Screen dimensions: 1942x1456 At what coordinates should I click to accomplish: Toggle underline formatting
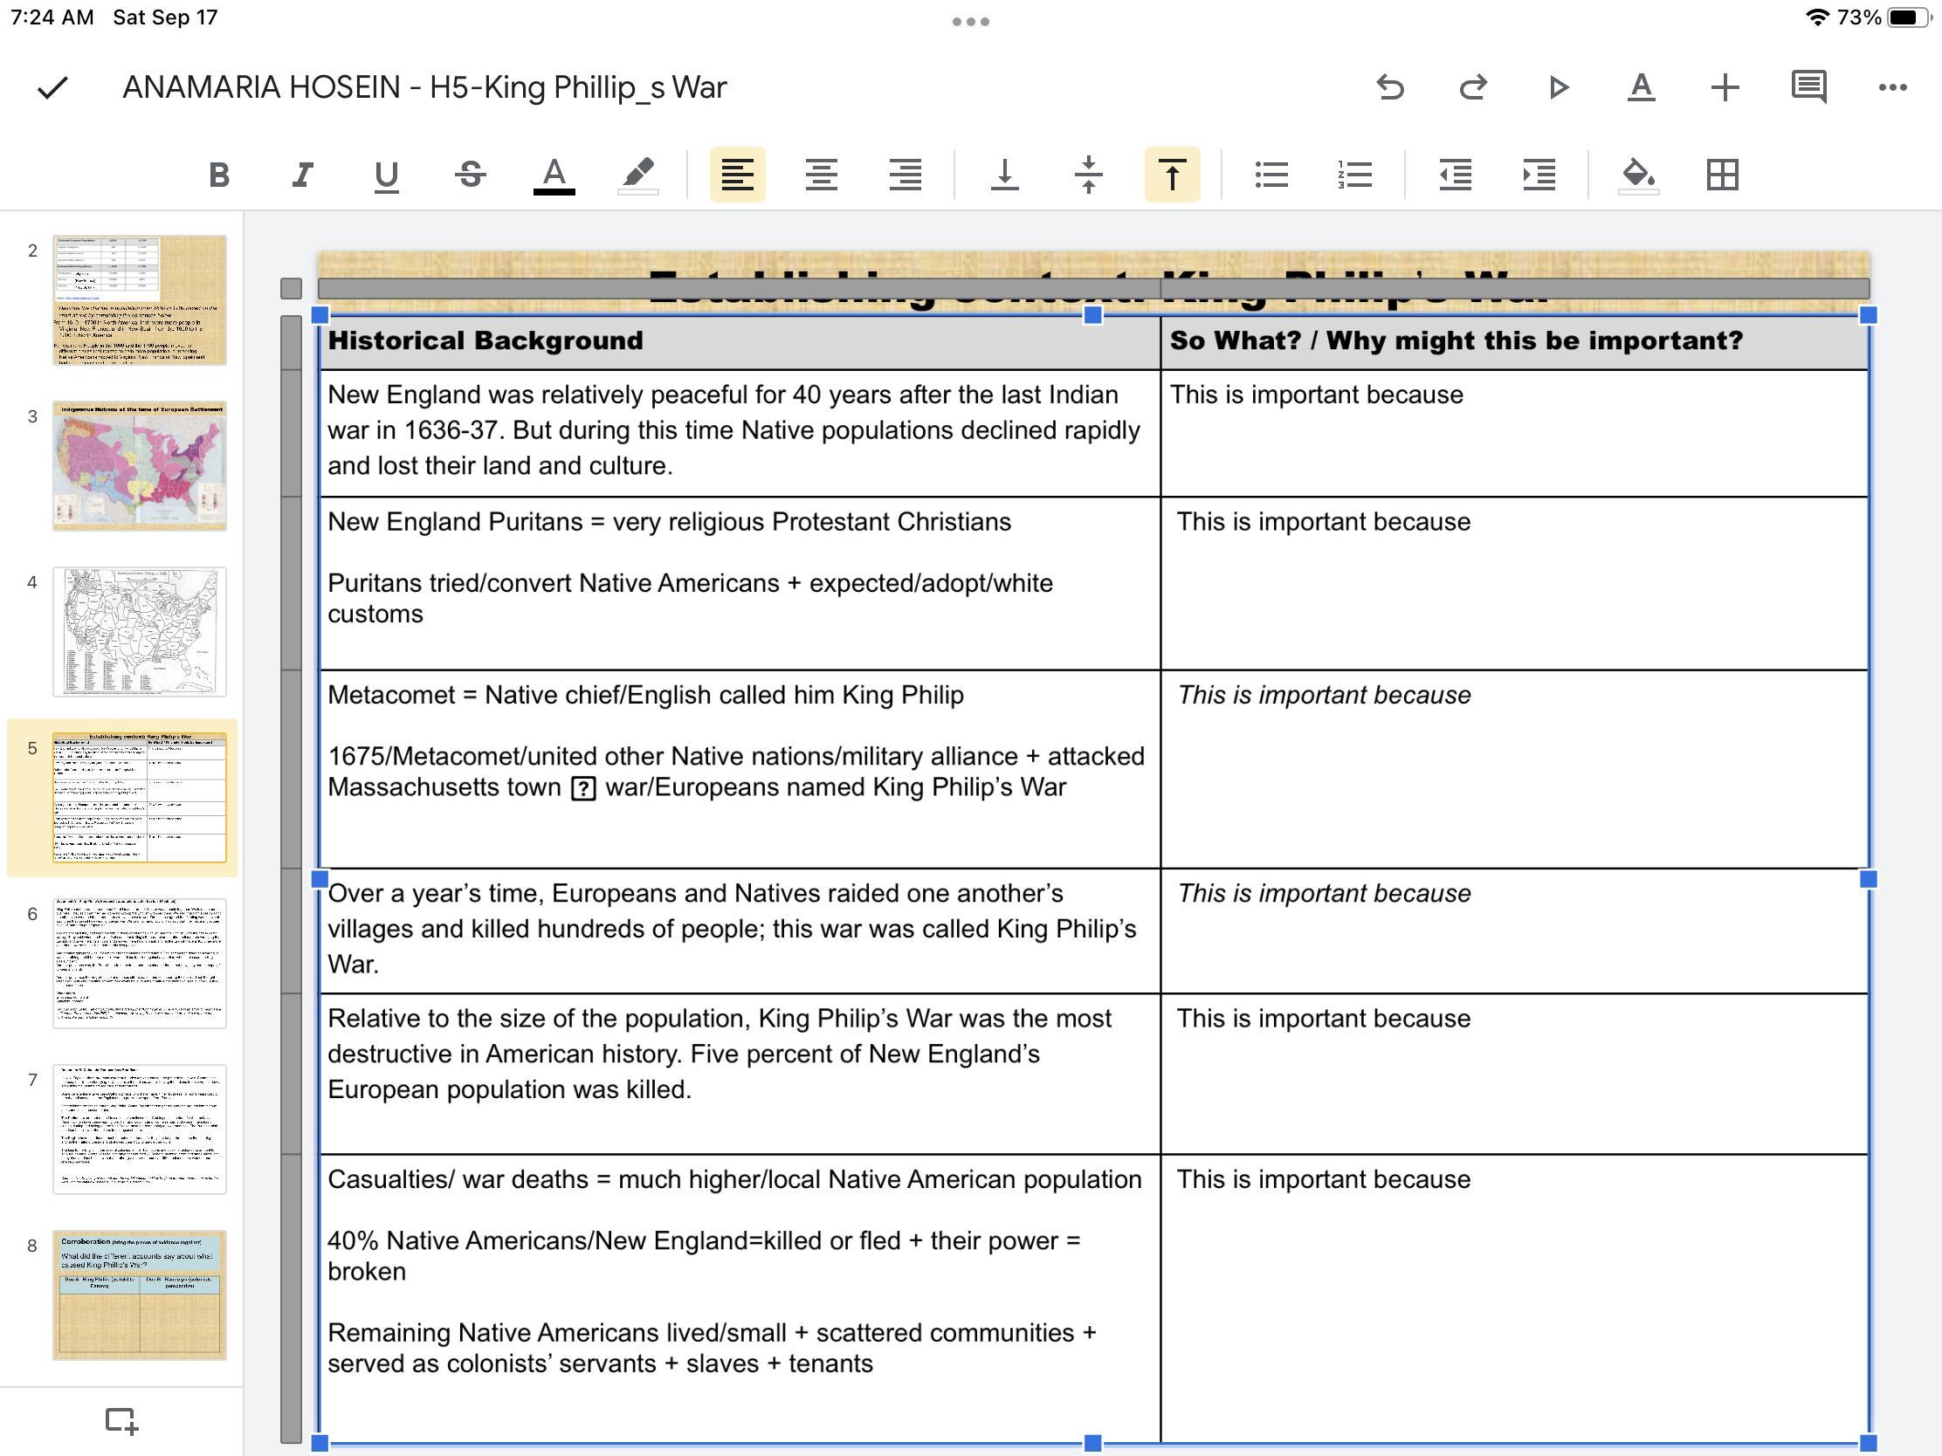[x=386, y=175]
